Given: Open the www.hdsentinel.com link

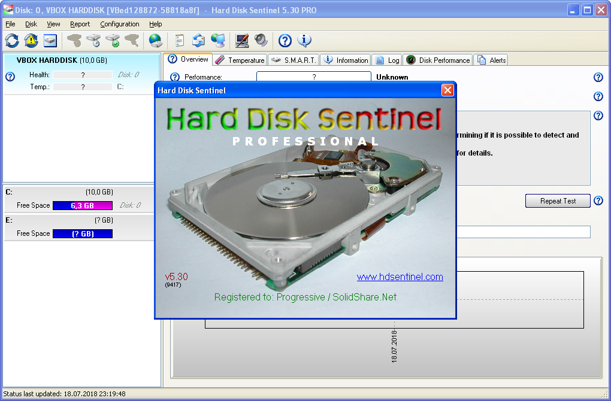Looking at the screenshot, I should pyautogui.click(x=400, y=277).
